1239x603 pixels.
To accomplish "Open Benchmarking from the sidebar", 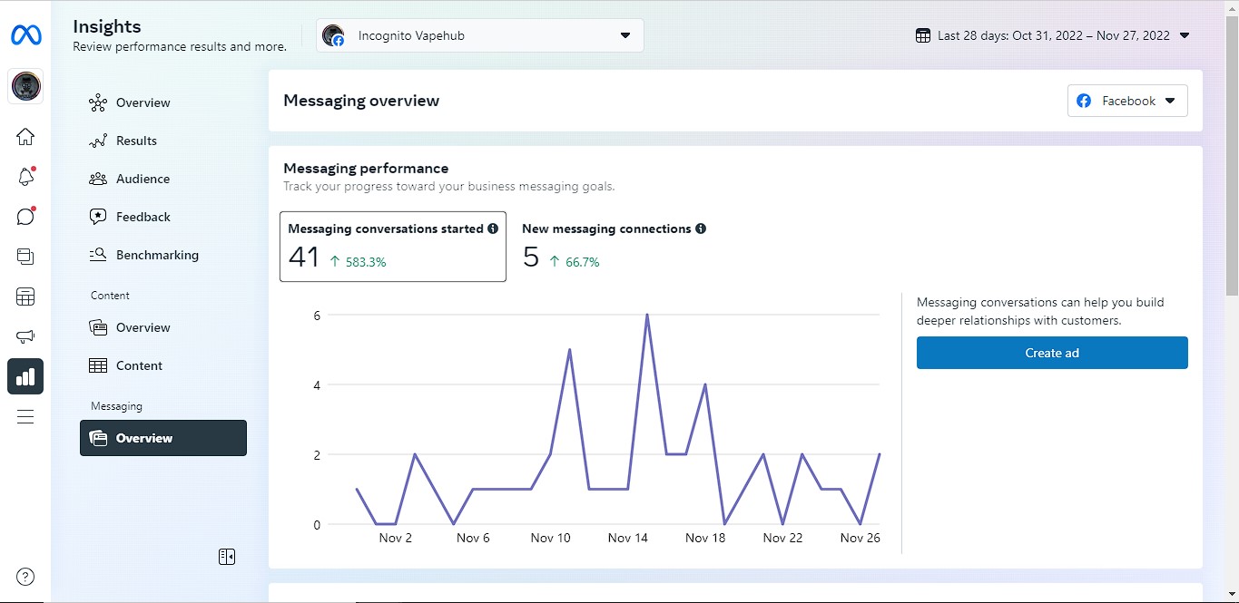I will pos(157,256).
